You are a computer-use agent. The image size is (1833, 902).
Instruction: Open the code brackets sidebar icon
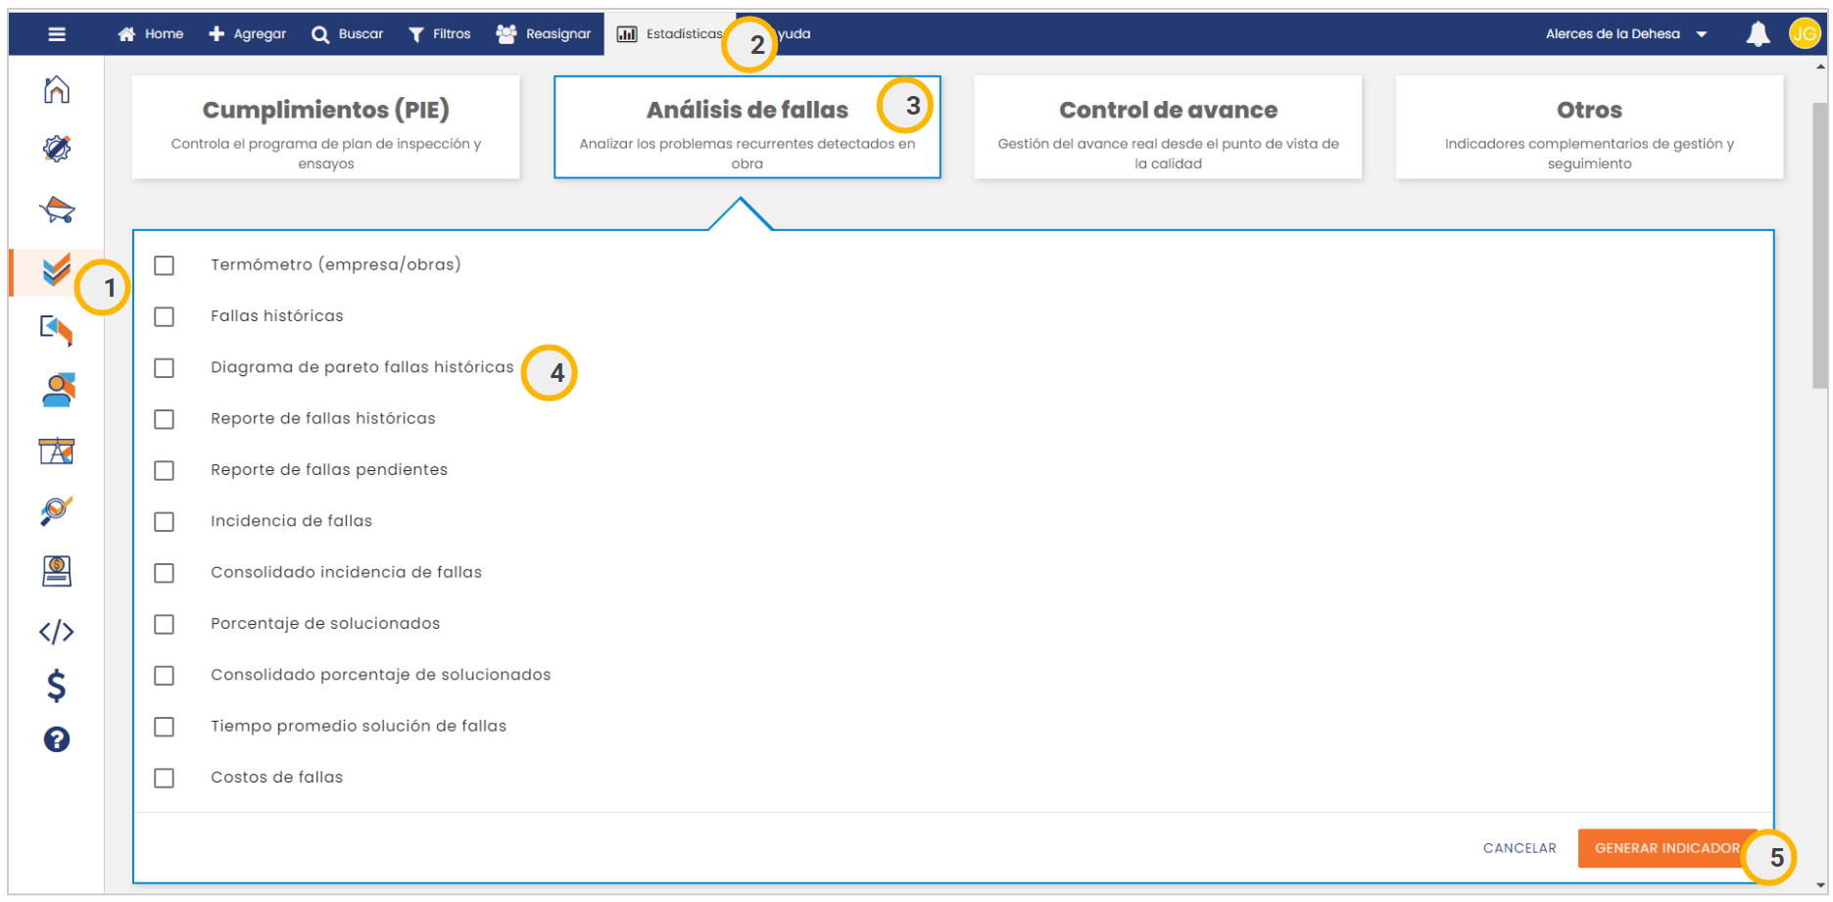pyautogui.click(x=57, y=632)
